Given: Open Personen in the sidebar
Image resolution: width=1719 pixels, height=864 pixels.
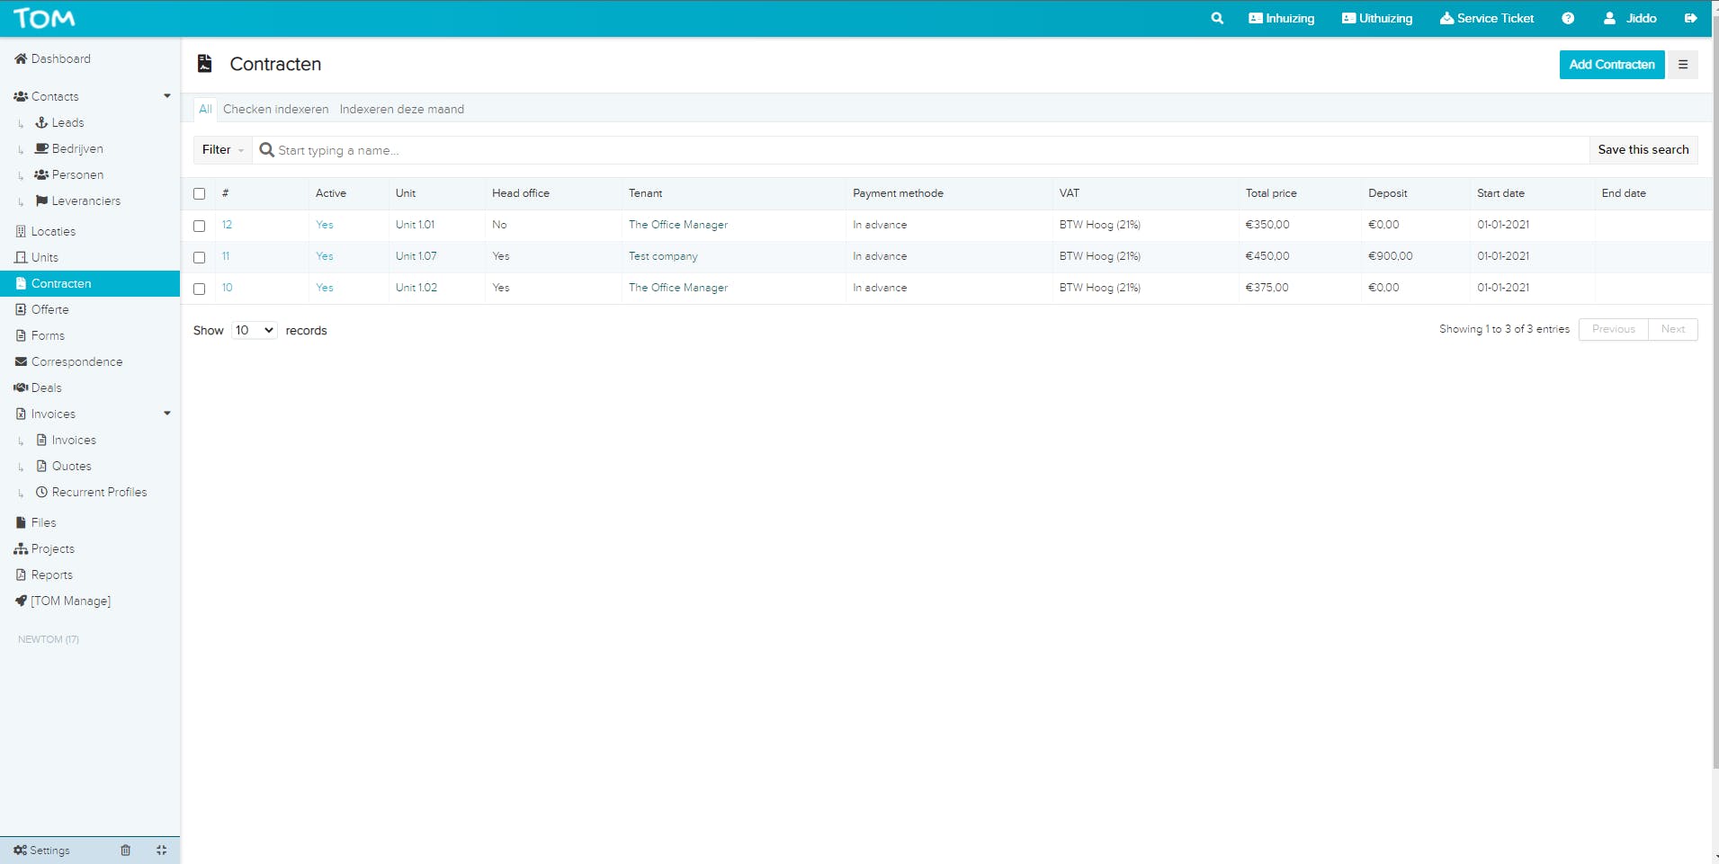Looking at the screenshot, I should point(68,174).
